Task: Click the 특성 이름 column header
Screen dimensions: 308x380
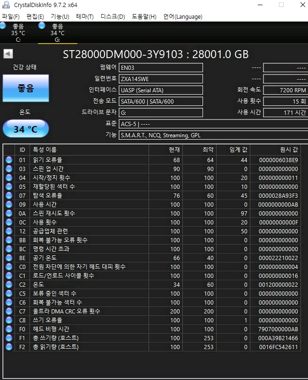Action: coord(89,150)
